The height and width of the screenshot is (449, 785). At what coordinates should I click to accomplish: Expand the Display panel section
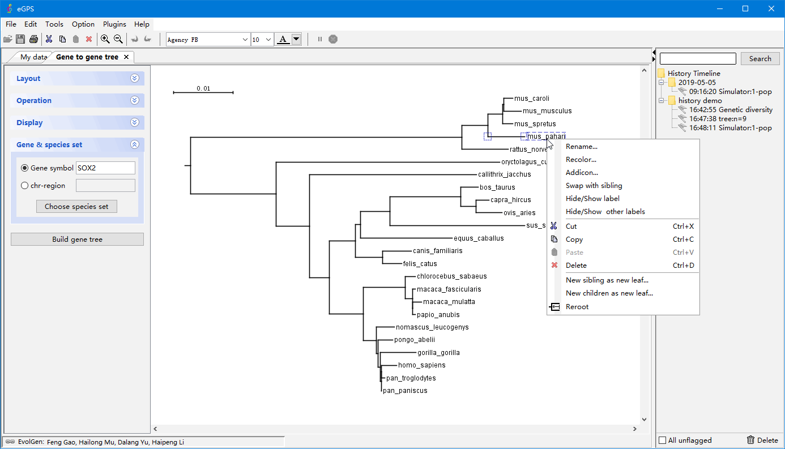[134, 123]
